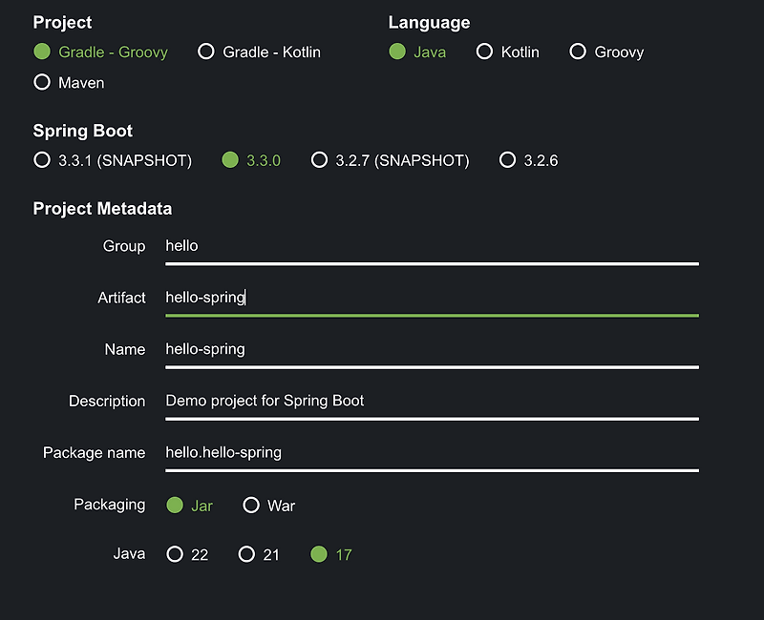
Task: Select Maven as the project type
Action: pos(42,82)
